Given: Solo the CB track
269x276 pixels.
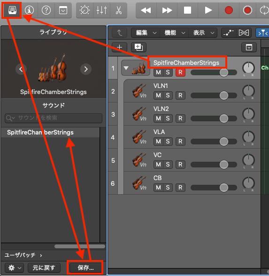Looking at the screenshot, I should click(168, 188).
